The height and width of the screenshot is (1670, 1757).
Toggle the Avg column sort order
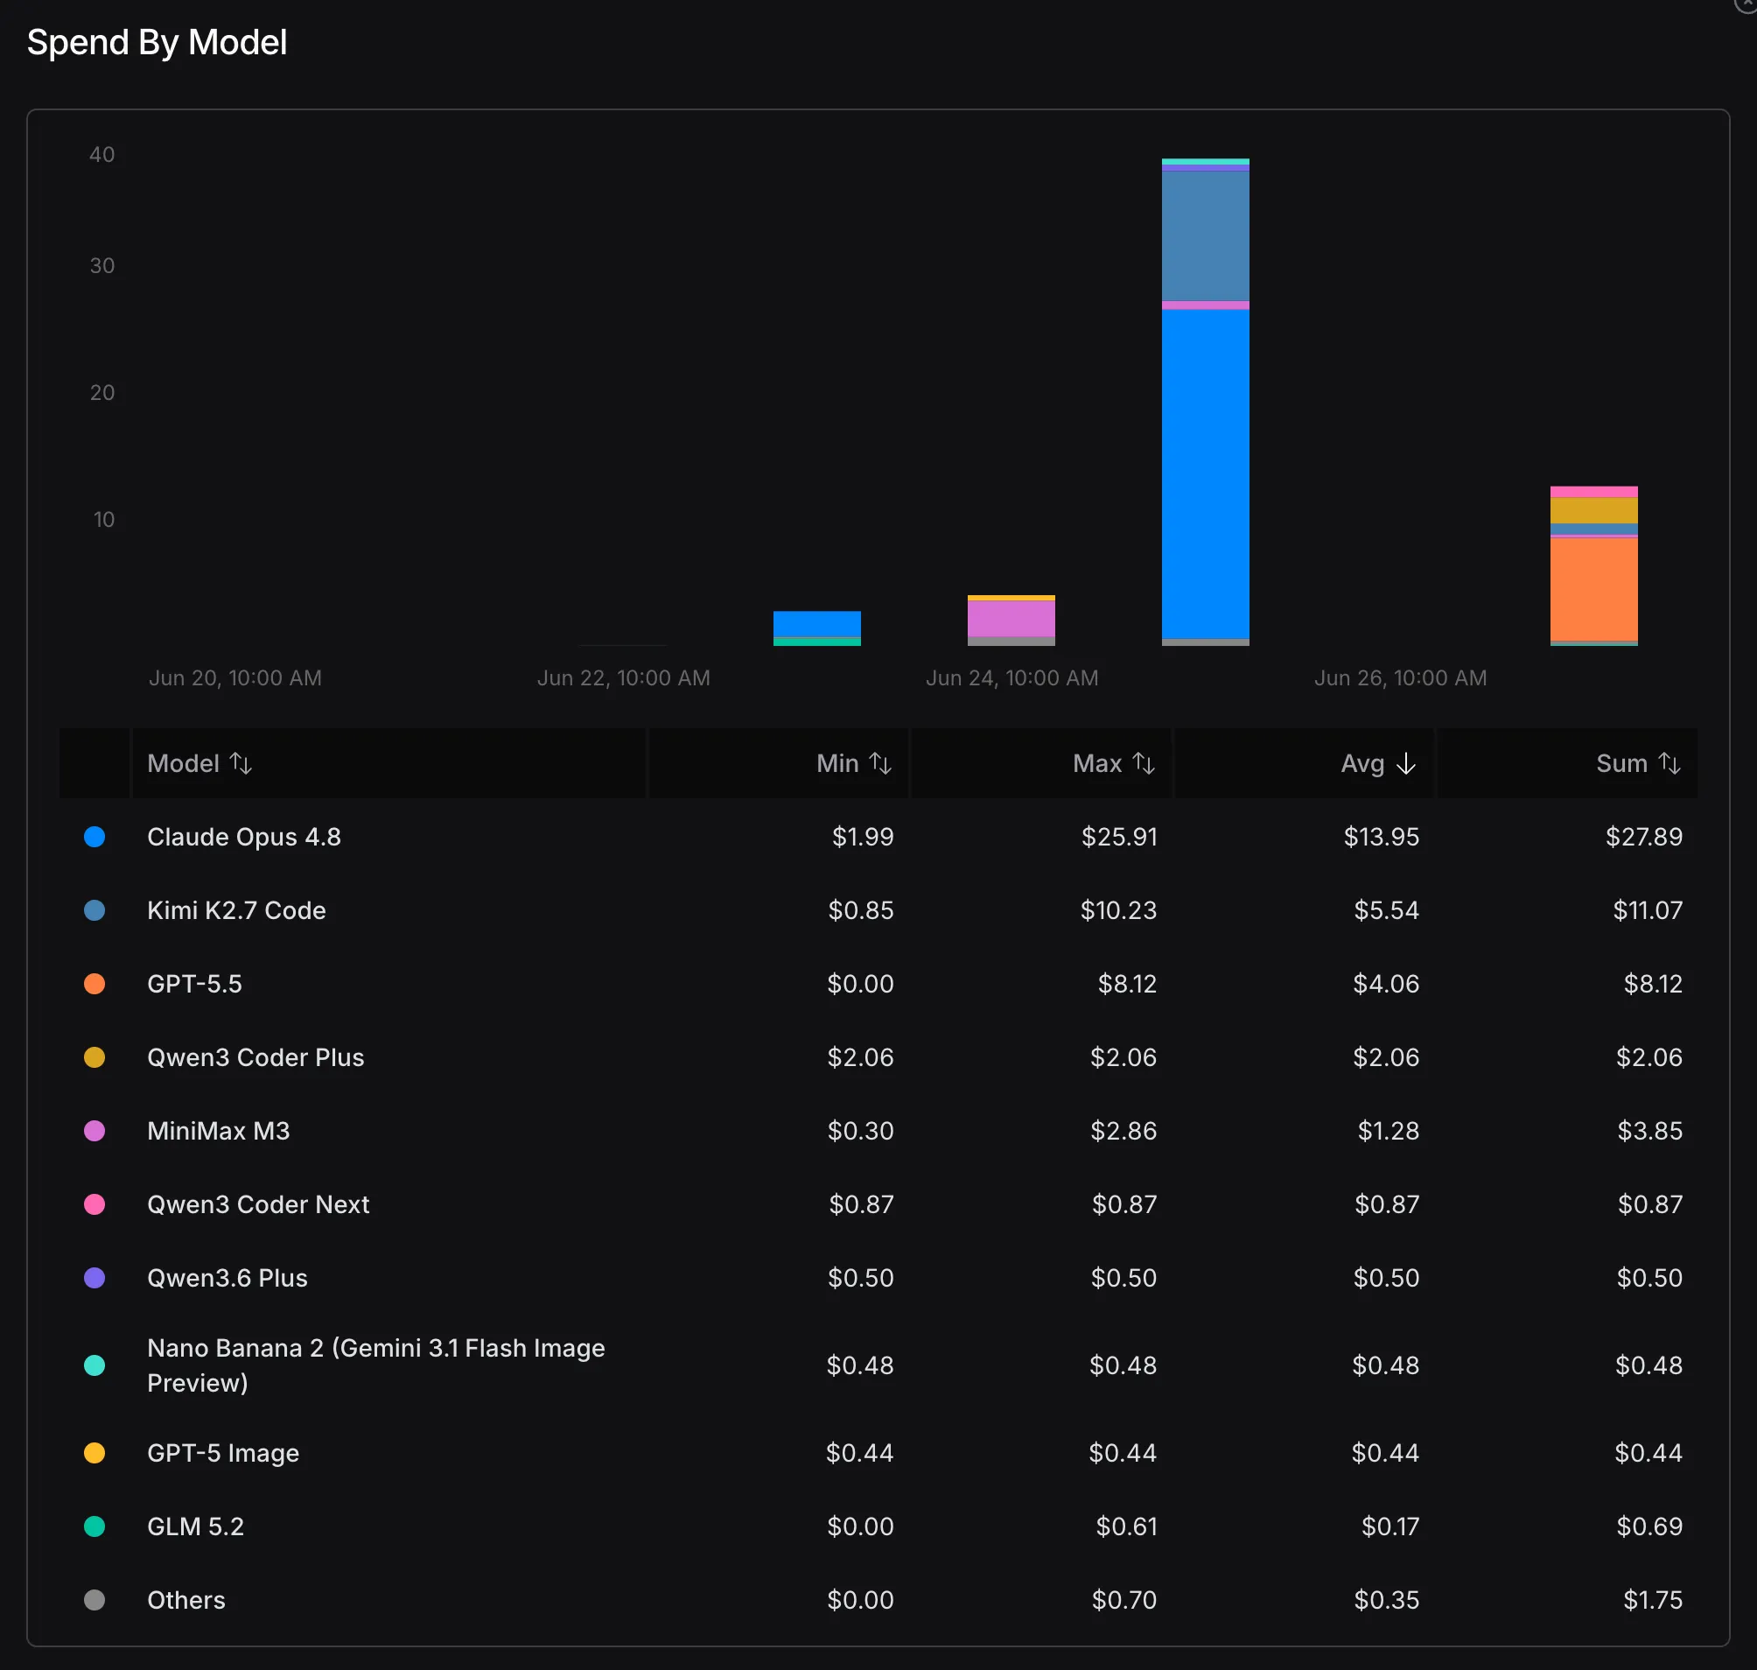coord(1378,763)
